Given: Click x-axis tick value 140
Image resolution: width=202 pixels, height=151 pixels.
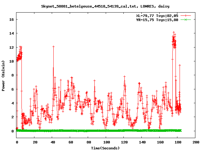Looking at the screenshot, I should (x=142, y=142).
